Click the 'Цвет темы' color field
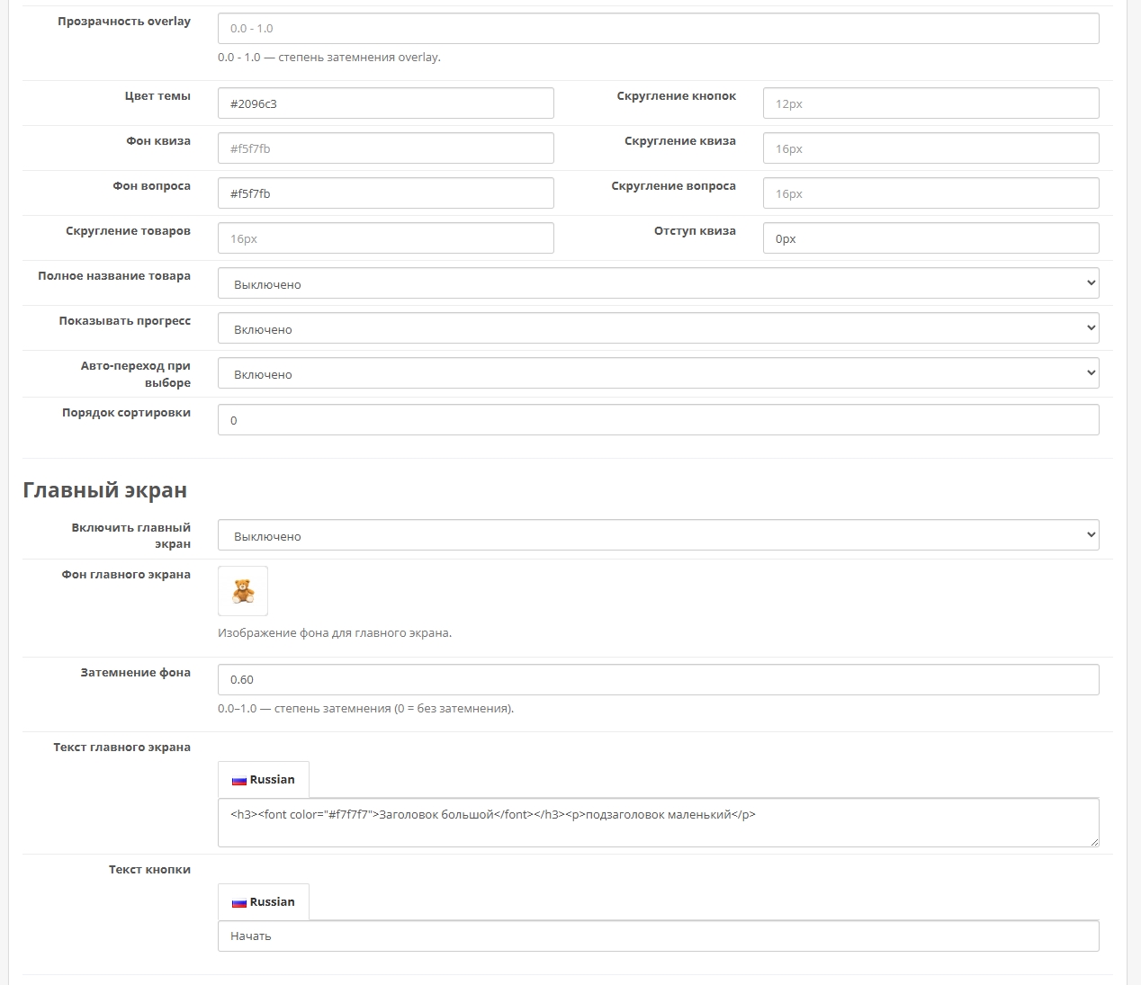The height and width of the screenshot is (985, 1141). coord(385,103)
